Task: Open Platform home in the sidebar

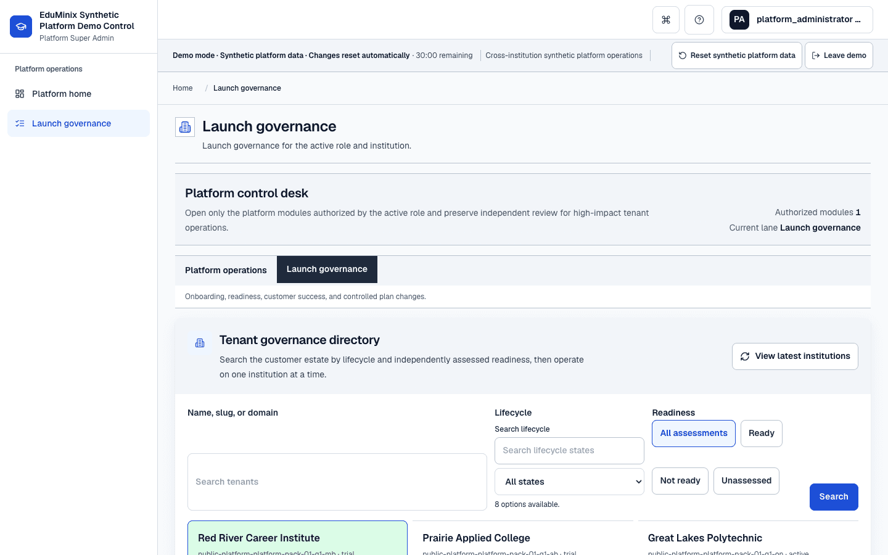Action: pyautogui.click(x=78, y=94)
